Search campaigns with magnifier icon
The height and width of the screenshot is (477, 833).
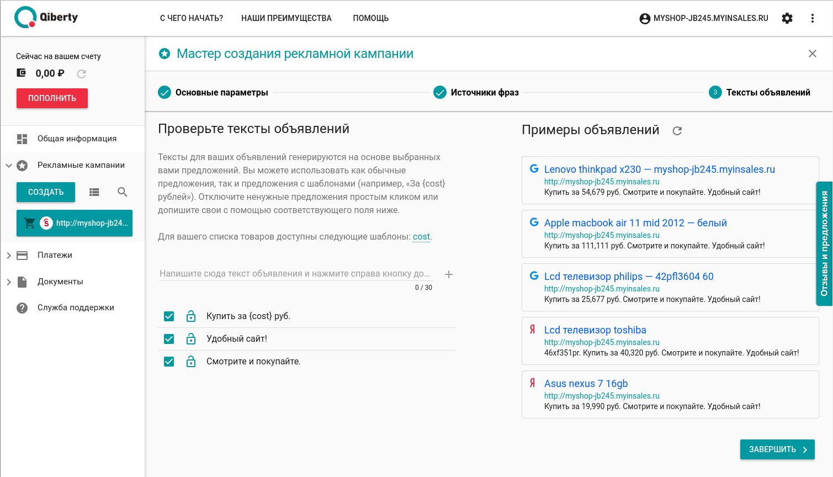pos(123,192)
